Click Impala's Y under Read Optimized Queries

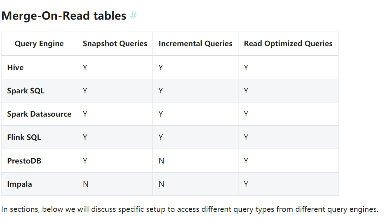[x=246, y=184]
